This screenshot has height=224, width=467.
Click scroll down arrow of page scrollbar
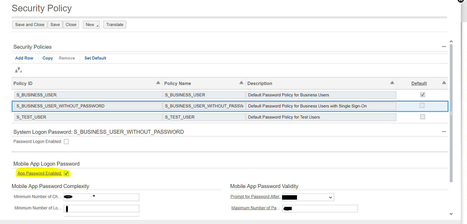coord(451,214)
